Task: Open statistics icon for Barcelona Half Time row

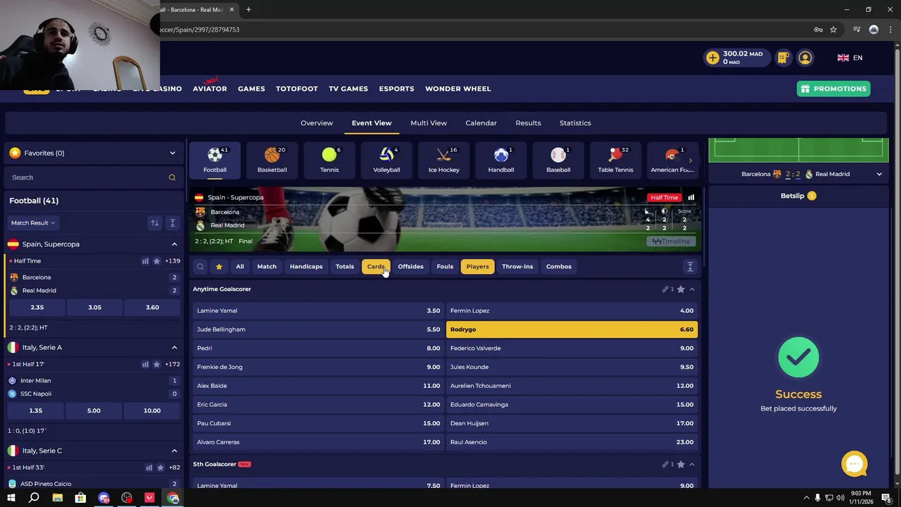Action: pos(146,261)
